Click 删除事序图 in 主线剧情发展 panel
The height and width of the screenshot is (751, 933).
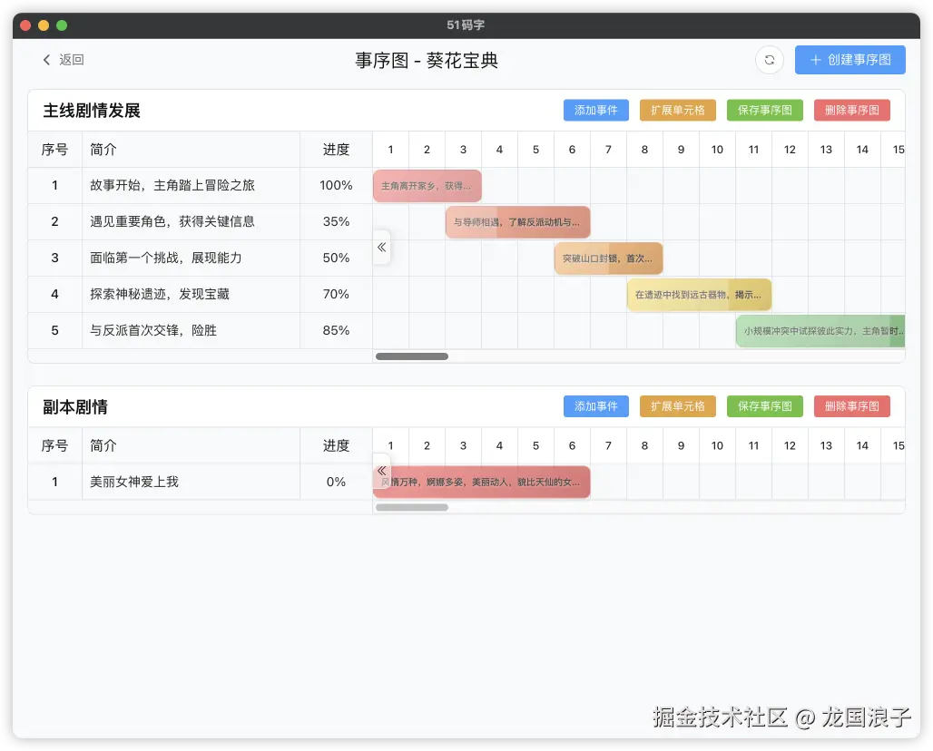[x=851, y=110]
